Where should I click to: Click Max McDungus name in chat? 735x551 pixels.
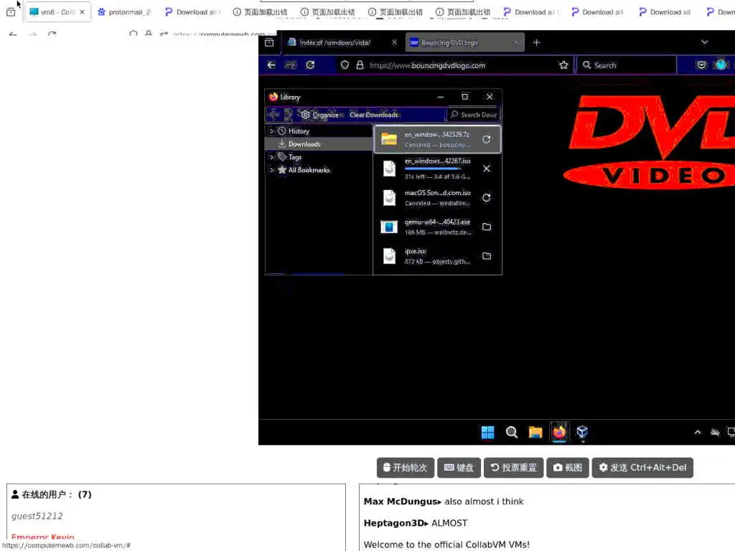click(x=401, y=501)
